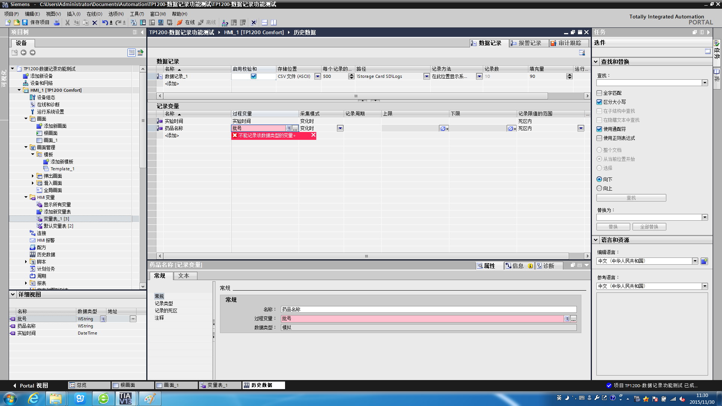The image size is (722, 406).
Task: Click the TIA V13 taskbar icon
Action: click(x=125, y=398)
